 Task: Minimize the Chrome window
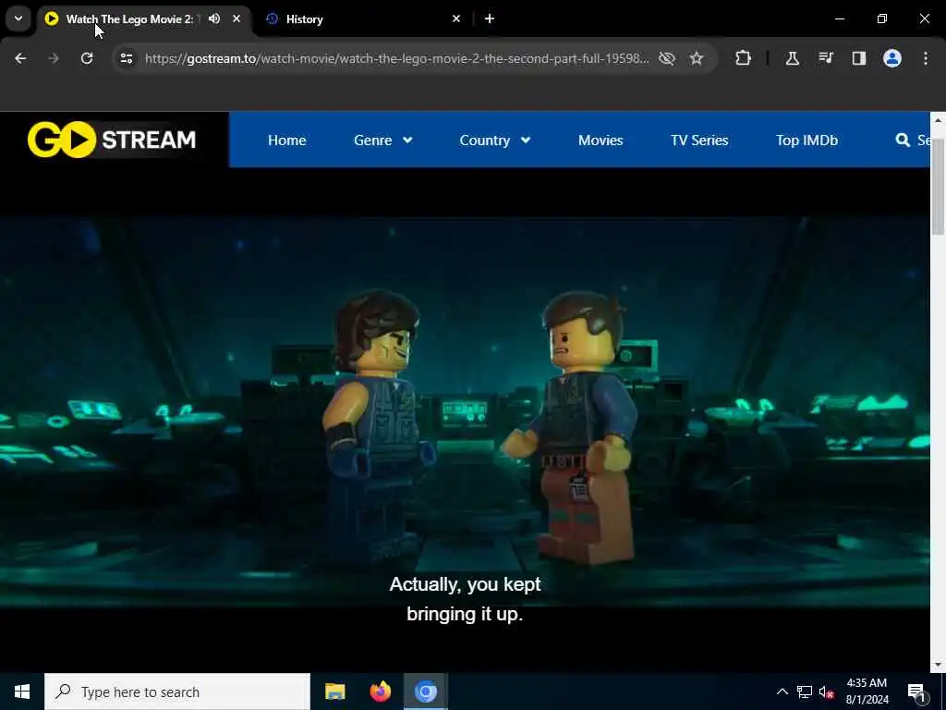click(839, 18)
